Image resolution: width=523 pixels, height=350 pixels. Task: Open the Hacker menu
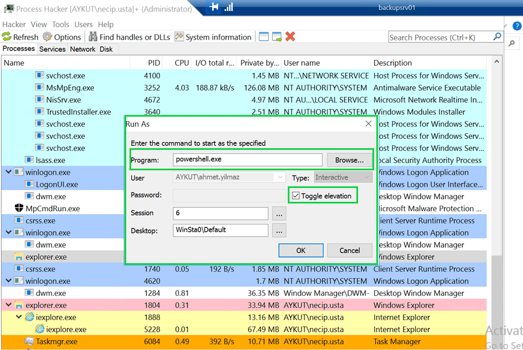14,24
